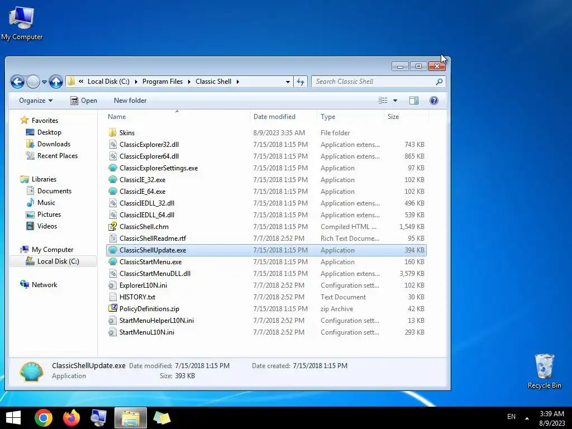Sort by Type column header

(327, 117)
